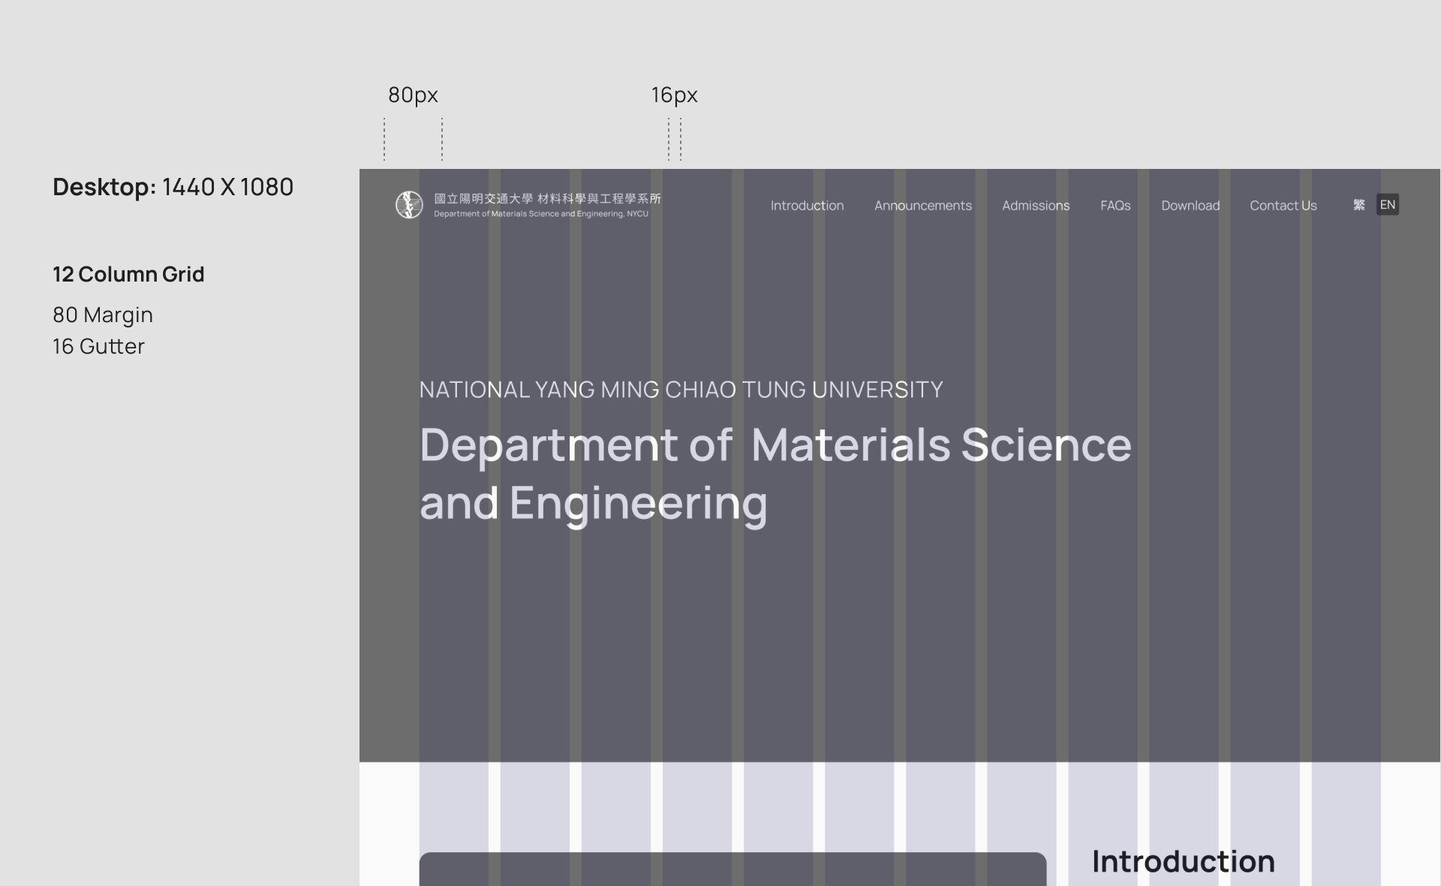1441x886 pixels.
Task: Switch language to Traditional Chinese (繁)
Action: pos(1358,205)
